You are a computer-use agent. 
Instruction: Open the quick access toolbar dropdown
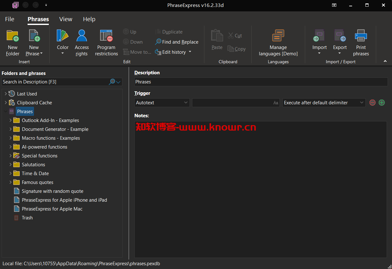click(x=46, y=5)
